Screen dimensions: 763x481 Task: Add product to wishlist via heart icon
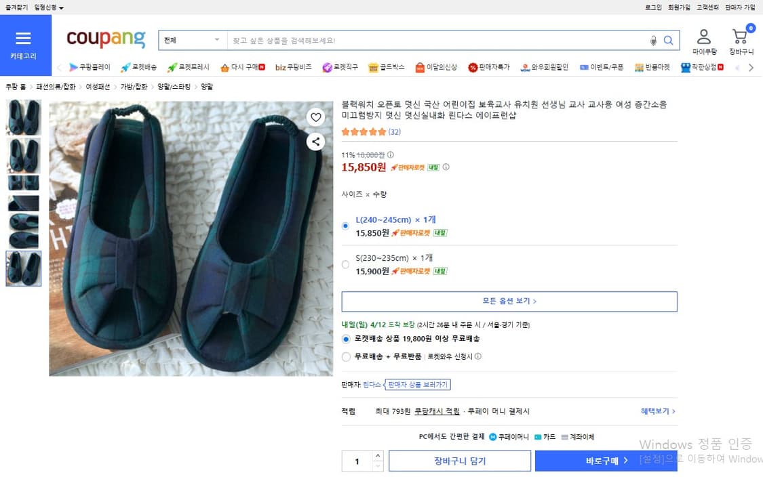pos(316,117)
